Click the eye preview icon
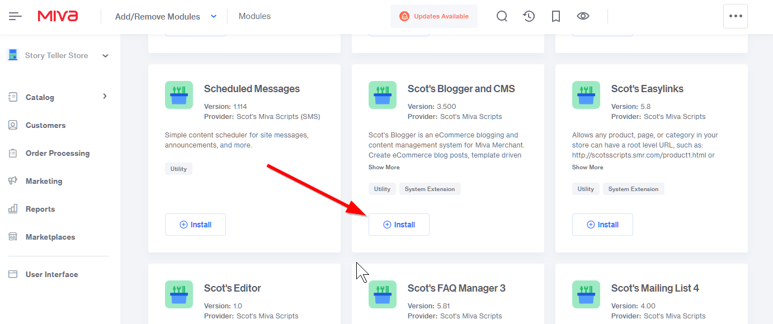773x324 pixels. (583, 16)
